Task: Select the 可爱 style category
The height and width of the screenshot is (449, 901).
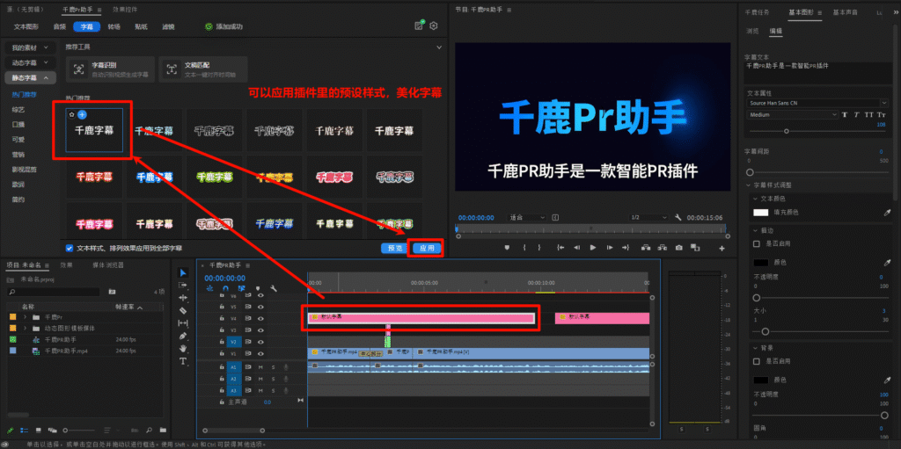Action: point(18,139)
